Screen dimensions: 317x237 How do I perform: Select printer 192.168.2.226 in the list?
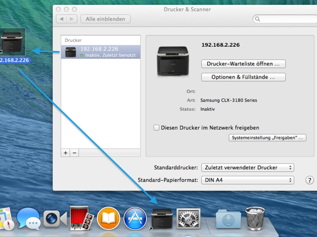click(x=101, y=52)
